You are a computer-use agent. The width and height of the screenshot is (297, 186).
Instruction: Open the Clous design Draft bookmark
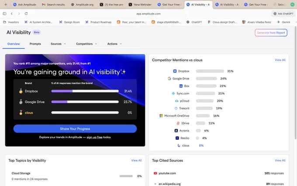pos(222,22)
